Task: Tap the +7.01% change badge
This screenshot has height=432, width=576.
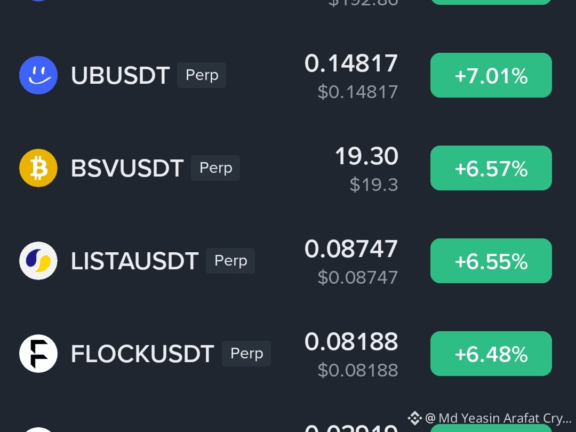Action: point(491,75)
